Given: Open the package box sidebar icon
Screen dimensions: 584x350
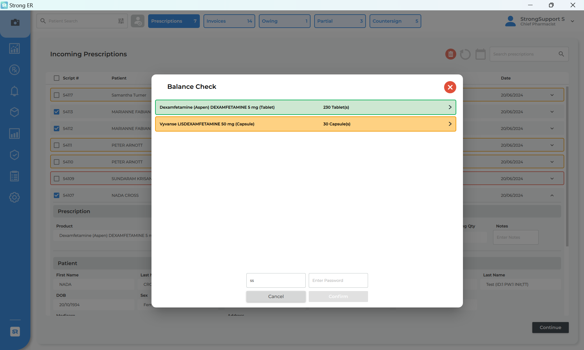Looking at the screenshot, I should [14, 112].
